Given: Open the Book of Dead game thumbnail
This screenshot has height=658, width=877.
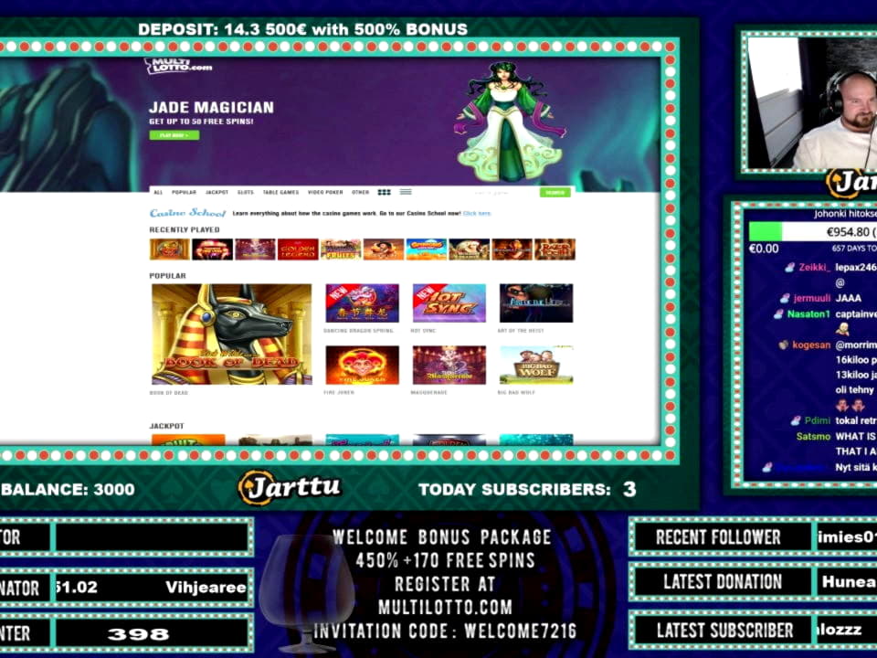Looking at the screenshot, I should click(231, 334).
